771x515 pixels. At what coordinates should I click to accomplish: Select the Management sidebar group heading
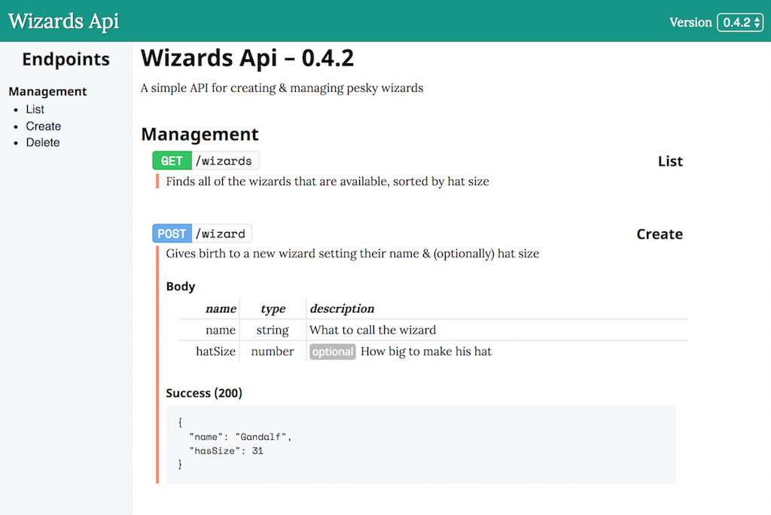47,92
